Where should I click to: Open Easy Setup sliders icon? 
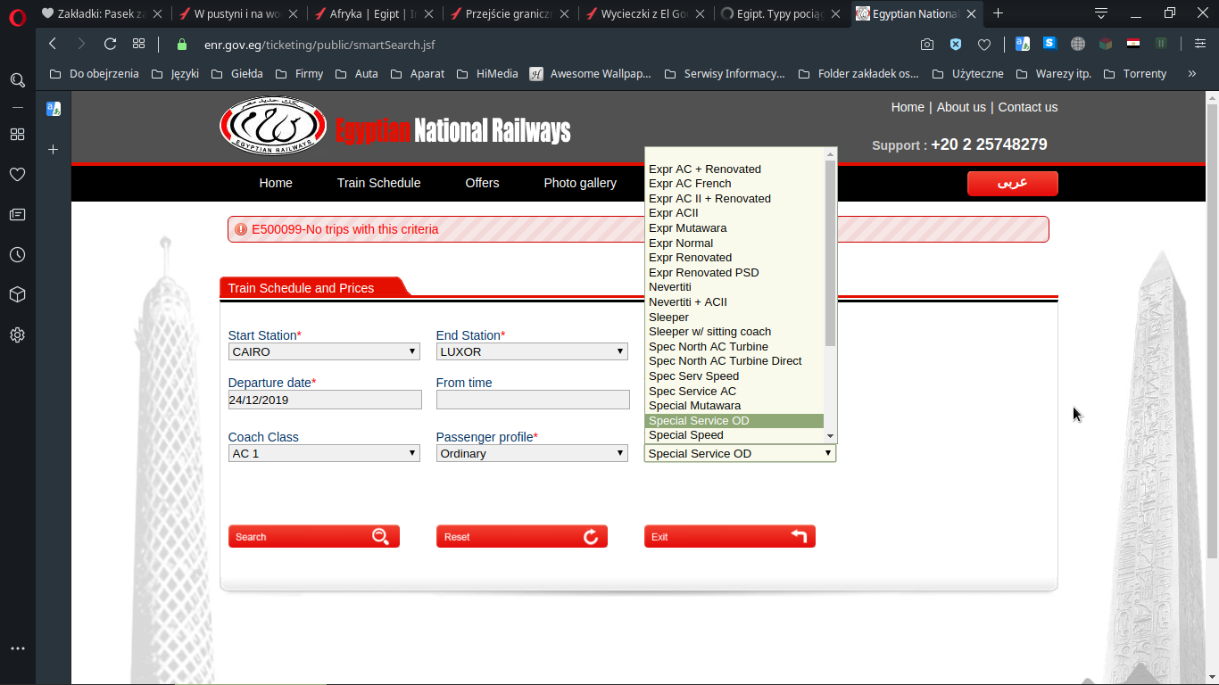(1199, 44)
